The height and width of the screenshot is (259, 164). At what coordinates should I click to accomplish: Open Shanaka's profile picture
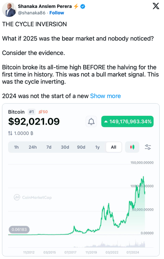[x=9, y=10]
